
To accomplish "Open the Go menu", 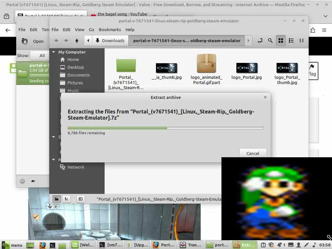I will pyautogui.click(x=91, y=30).
